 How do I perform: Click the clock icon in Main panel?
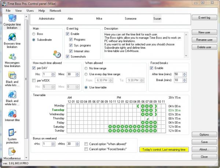57,54
